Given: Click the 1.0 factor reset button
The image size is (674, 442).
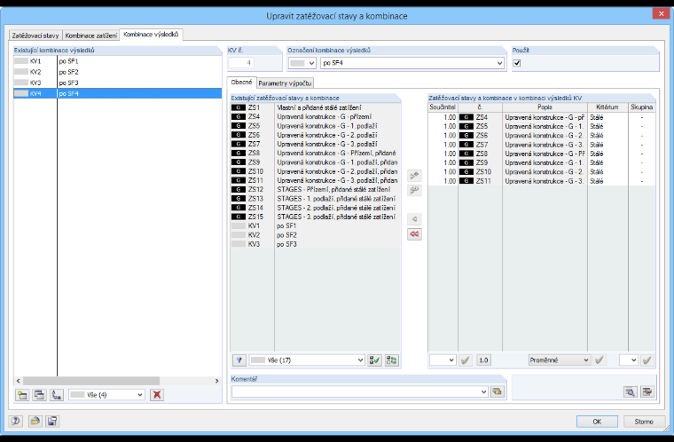Looking at the screenshot, I should pyautogui.click(x=483, y=360).
